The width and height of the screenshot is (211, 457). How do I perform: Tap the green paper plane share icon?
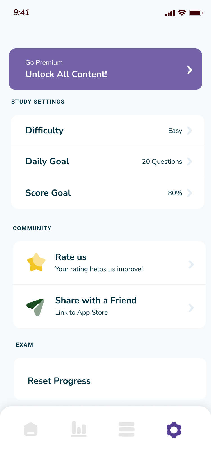pos(35,307)
